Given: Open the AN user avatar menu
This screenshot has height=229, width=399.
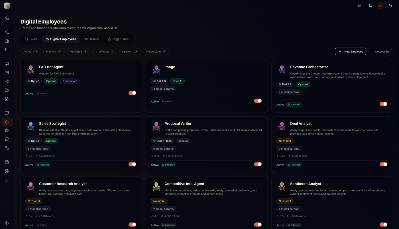Looking at the screenshot, I should [x=380, y=6].
